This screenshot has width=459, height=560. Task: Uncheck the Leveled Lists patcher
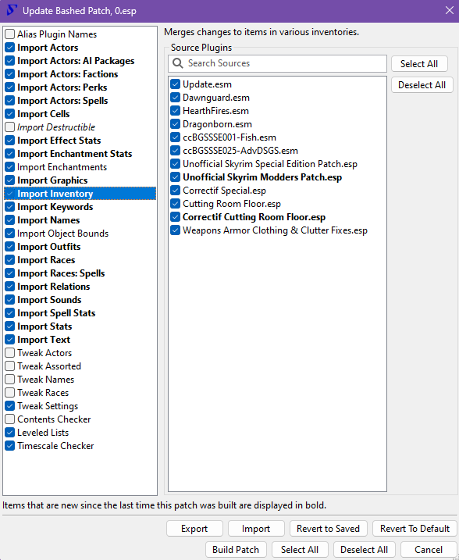tap(10, 432)
